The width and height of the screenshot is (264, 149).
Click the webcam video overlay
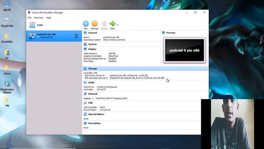(x=232, y=124)
